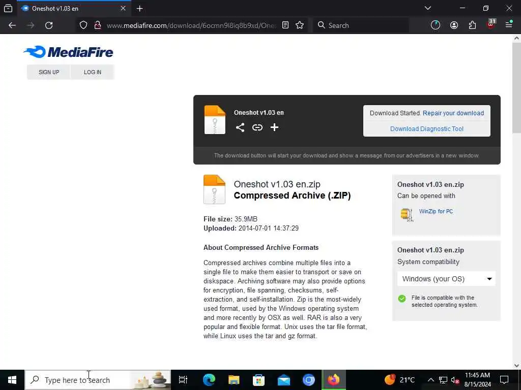The height and width of the screenshot is (390, 521).
Task: Click the uBlock extension icon with badge 31
Action: 491,24
